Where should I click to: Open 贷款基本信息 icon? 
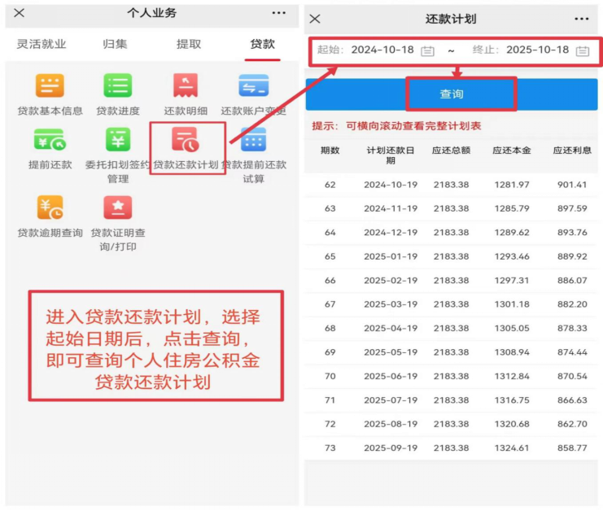click(x=50, y=86)
